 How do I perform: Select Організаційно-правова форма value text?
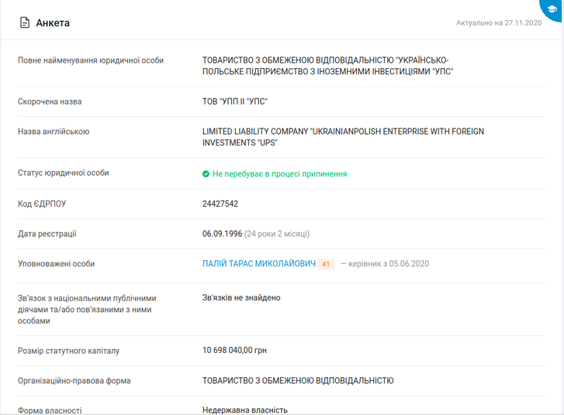[298, 380]
